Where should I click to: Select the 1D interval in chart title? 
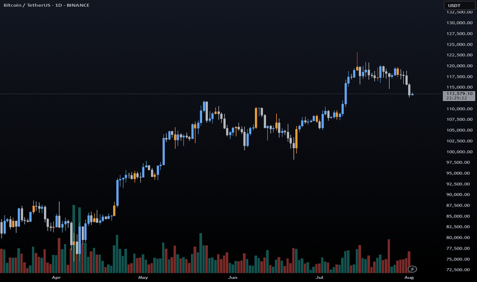[58, 5]
